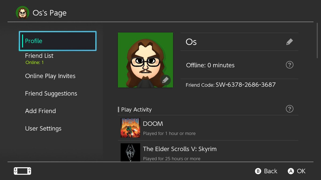Viewport: 321px width, 180px height.
Task: Click the DOOM game cover icon
Action: click(x=130, y=128)
